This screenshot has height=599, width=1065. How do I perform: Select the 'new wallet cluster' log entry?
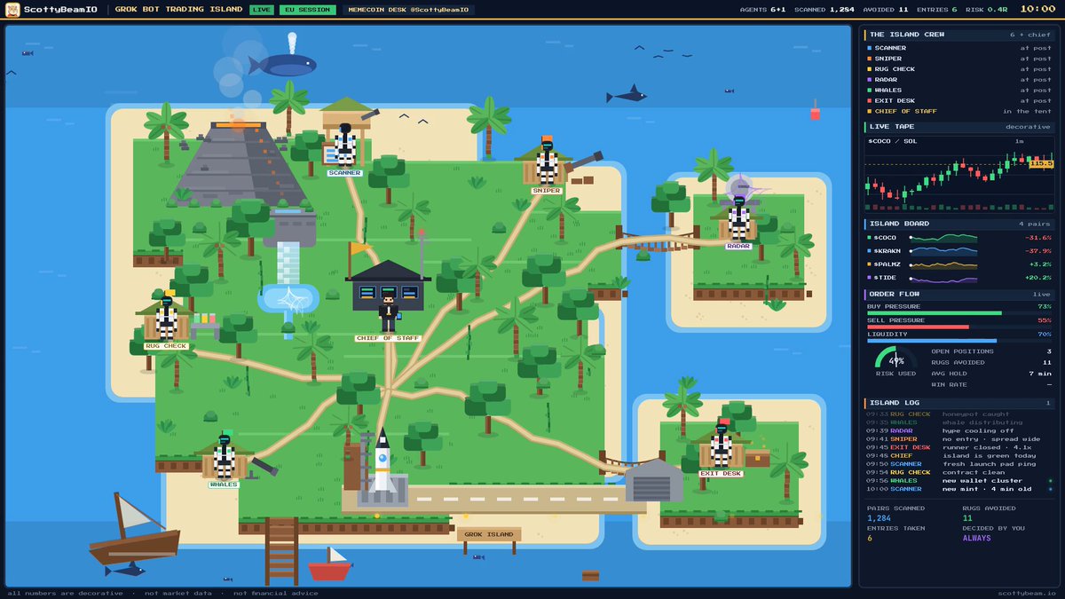(x=959, y=481)
